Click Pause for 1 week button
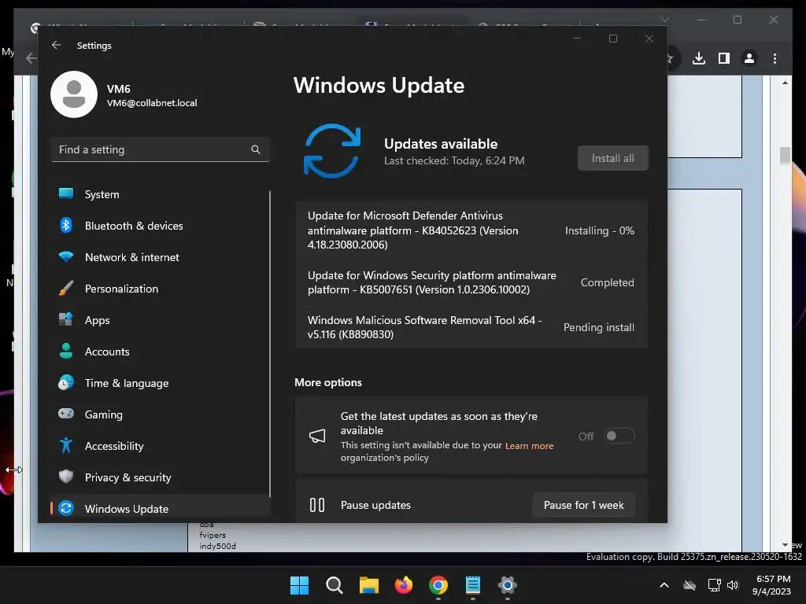 pos(584,505)
